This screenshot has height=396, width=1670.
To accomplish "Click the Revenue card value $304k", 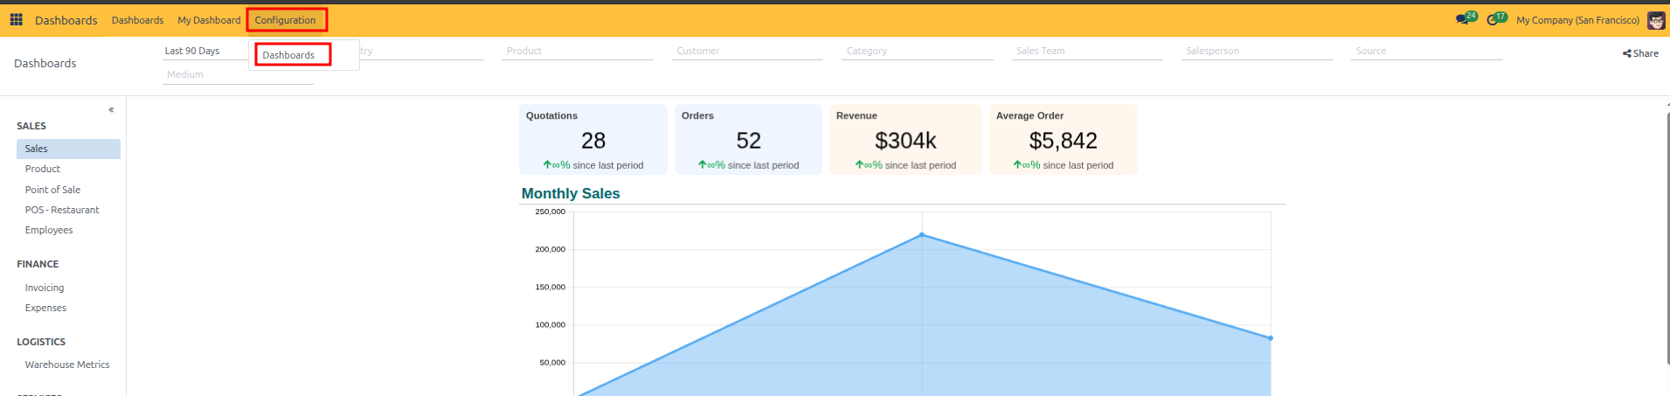I will point(905,141).
